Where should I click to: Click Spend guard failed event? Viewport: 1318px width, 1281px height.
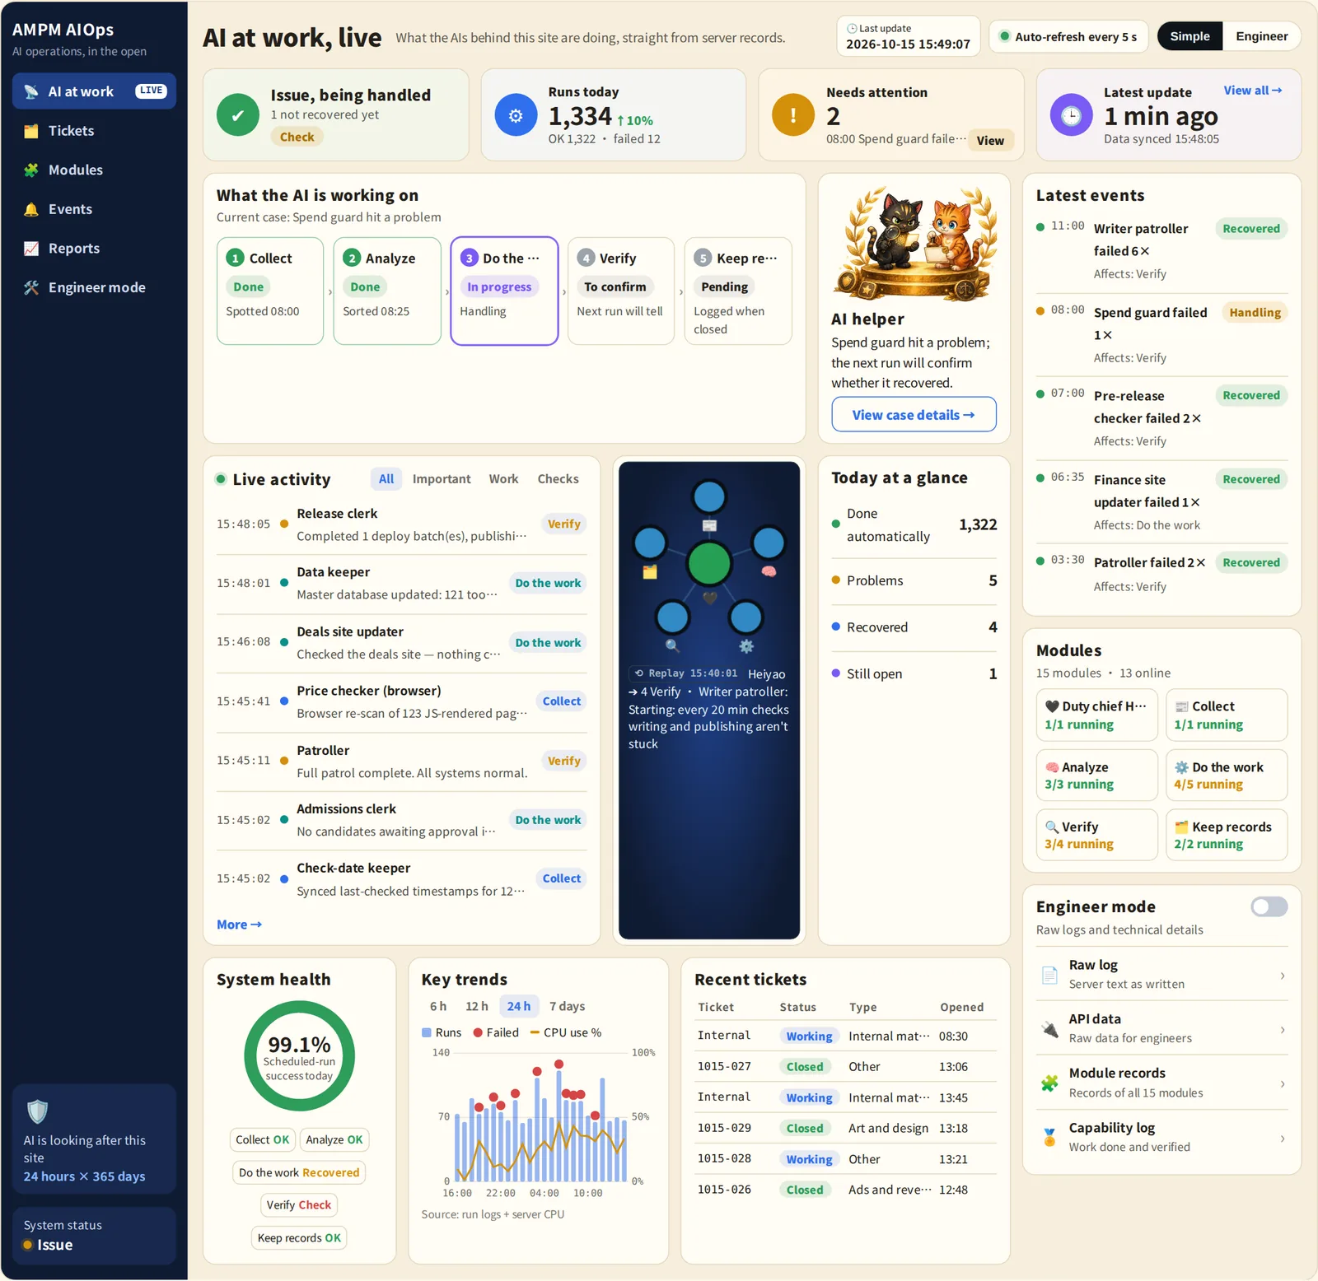[1161, 334]
